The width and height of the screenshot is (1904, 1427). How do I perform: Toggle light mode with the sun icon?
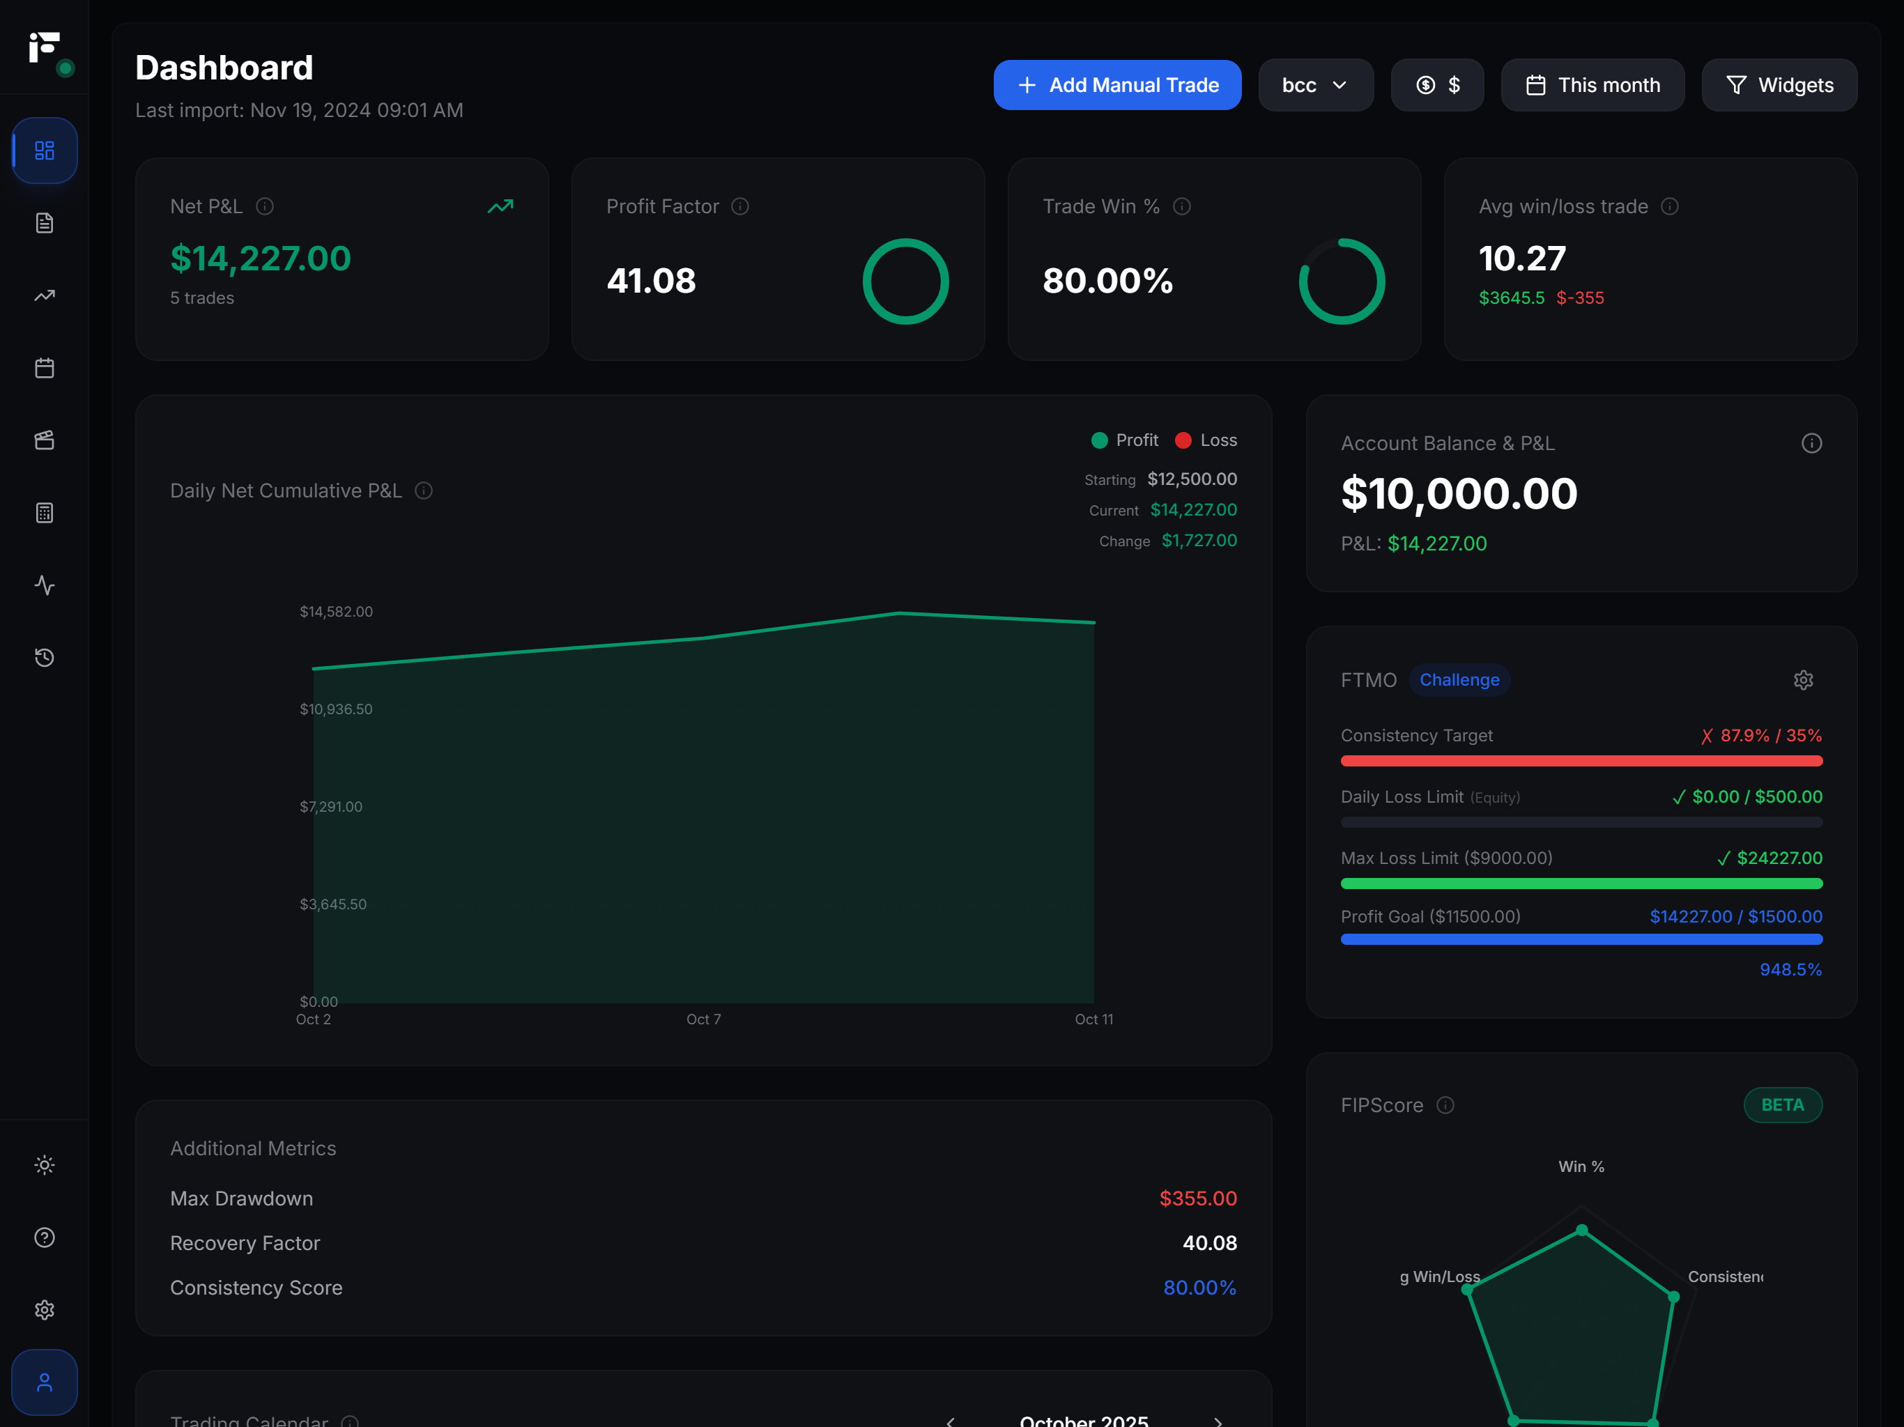(45, 1165)
